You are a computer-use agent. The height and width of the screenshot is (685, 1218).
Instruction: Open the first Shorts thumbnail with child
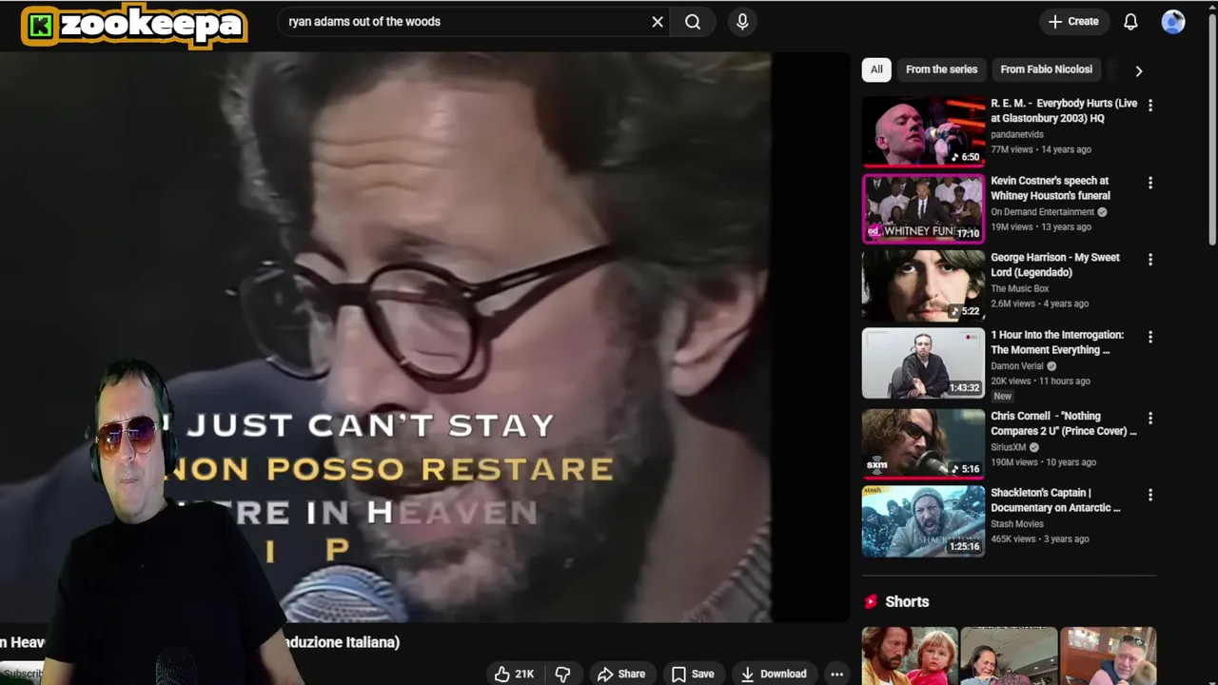(x=910, y=656)
